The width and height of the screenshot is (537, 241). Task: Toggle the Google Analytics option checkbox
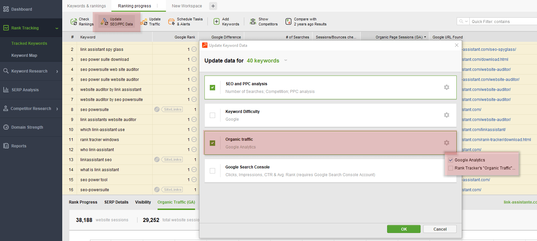451,160
